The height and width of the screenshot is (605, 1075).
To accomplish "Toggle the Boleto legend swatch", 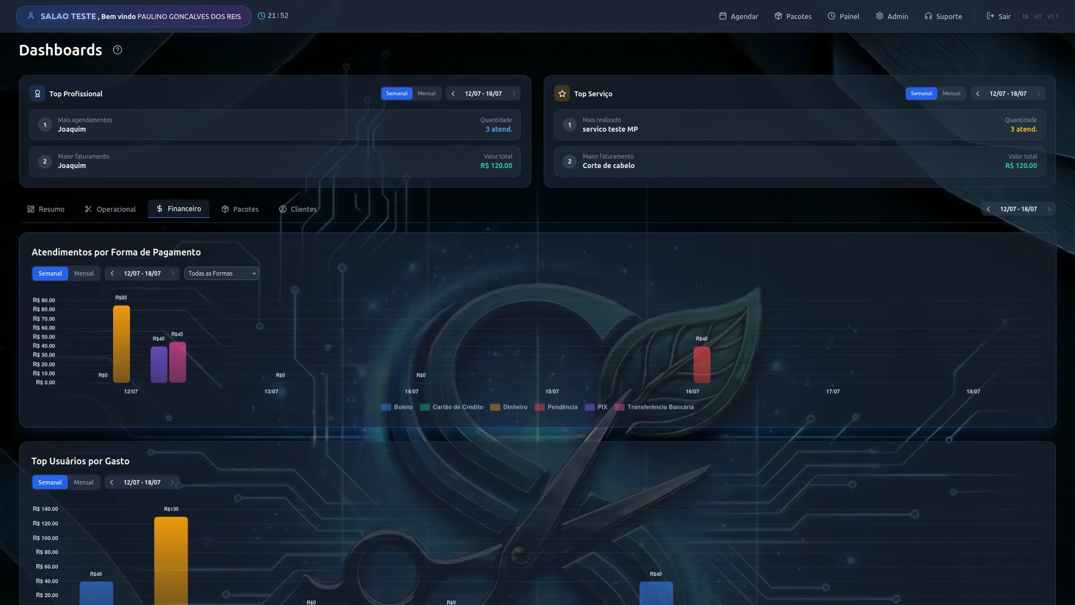I will click(x=386, y=407).
